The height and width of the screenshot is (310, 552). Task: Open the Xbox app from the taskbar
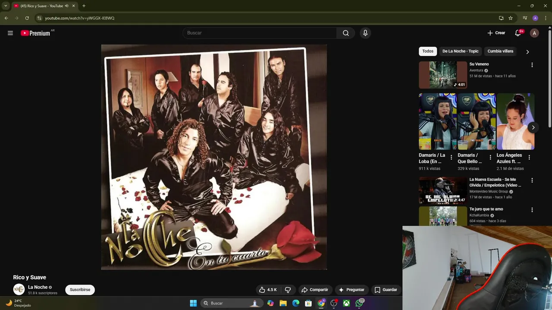[x=346, y=303]
